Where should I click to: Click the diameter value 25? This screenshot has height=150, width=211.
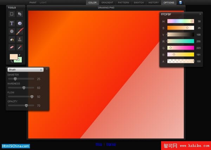coord(39,79)
